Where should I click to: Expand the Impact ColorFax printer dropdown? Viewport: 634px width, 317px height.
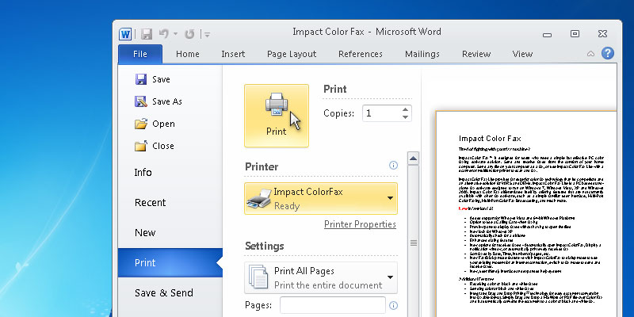tap(391, 198)
